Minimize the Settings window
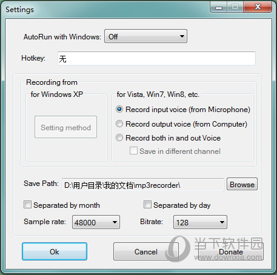The width and height of the screenshot is (277, 275). point(219,7)
